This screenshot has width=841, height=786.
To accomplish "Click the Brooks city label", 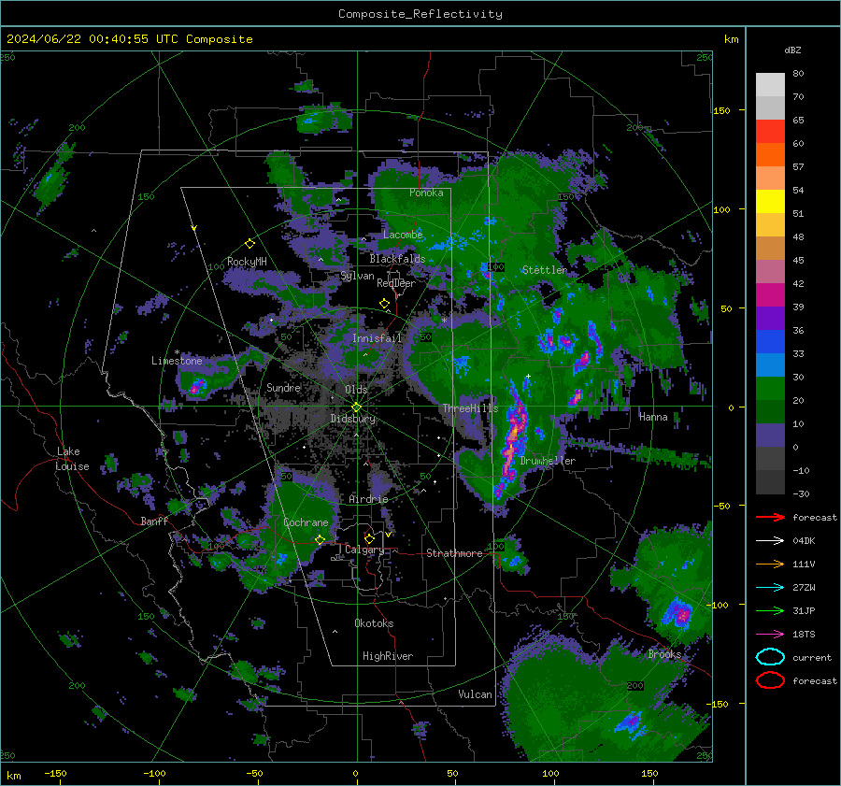I will [x=664, y=654].
